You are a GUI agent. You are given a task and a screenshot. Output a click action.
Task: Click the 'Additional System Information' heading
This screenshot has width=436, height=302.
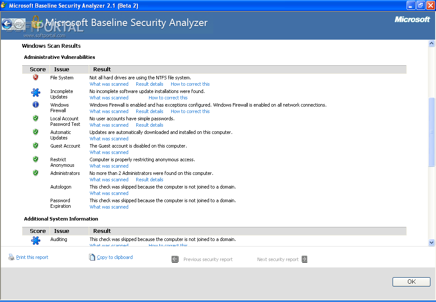61,219
